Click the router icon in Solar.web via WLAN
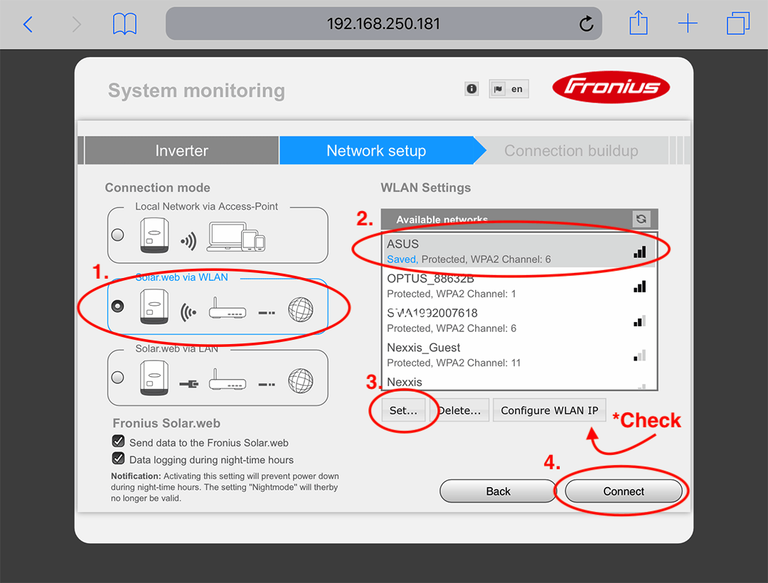 [x=228, y=309]
